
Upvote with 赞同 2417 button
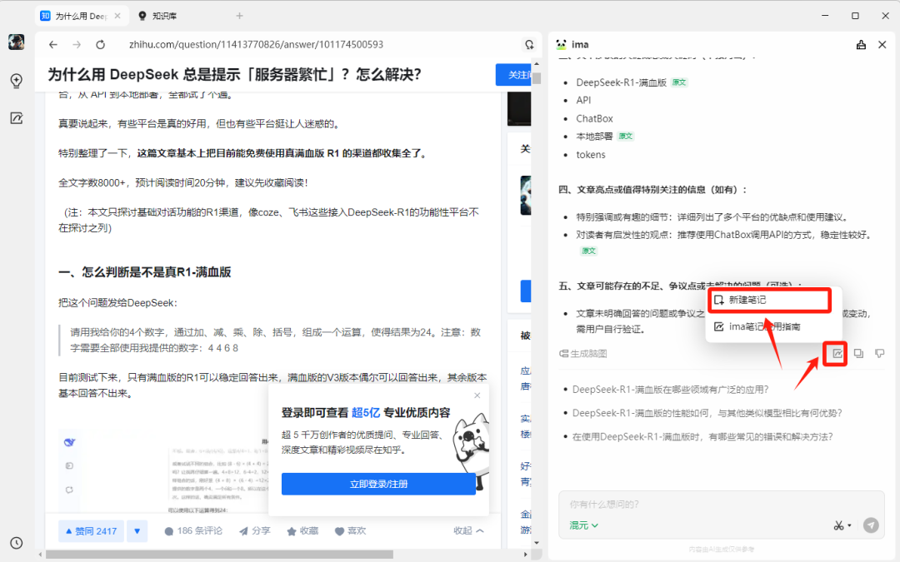[92, 531]
